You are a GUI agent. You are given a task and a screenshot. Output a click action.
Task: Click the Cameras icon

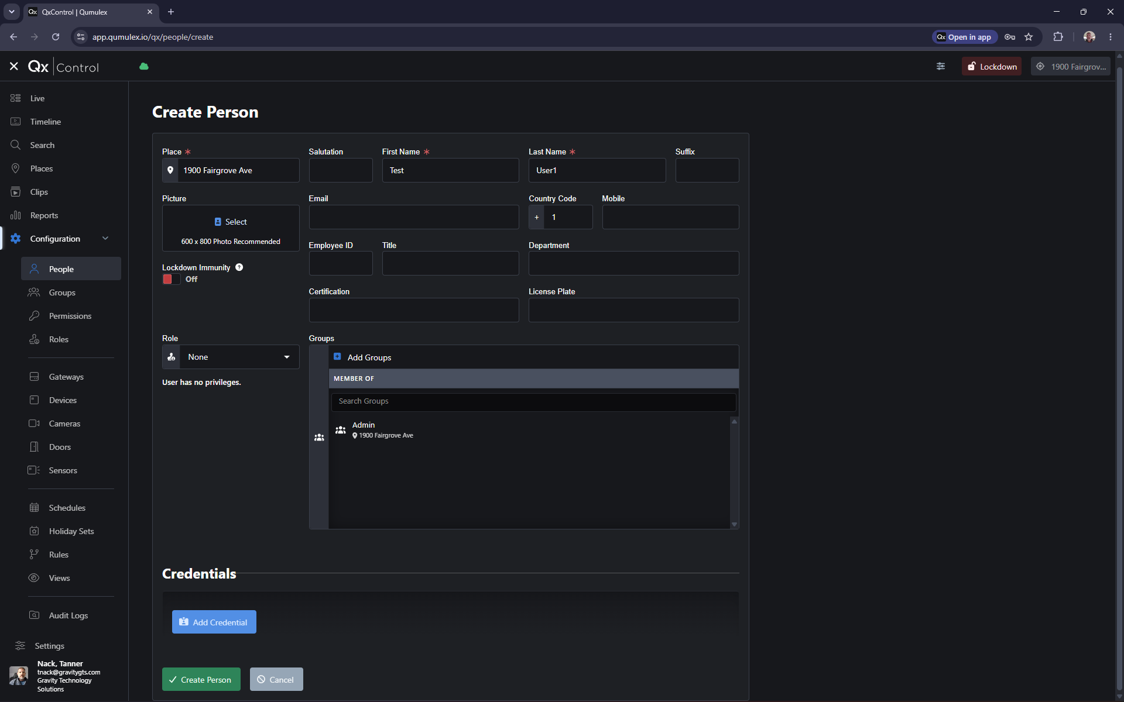click(34, 424)
